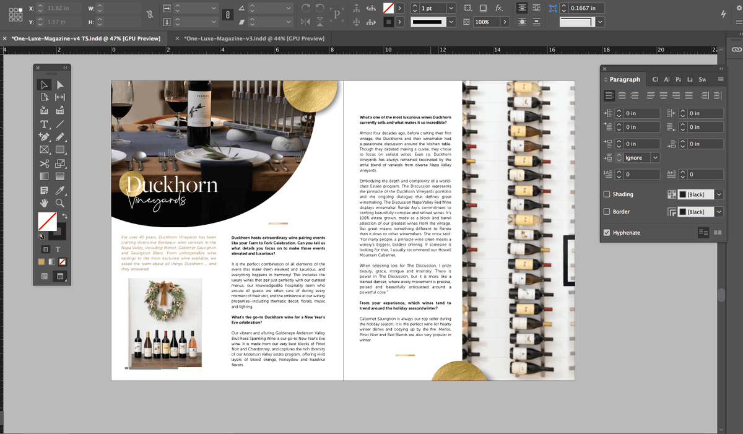Enable the Border checkbox

tap(607, 212)
